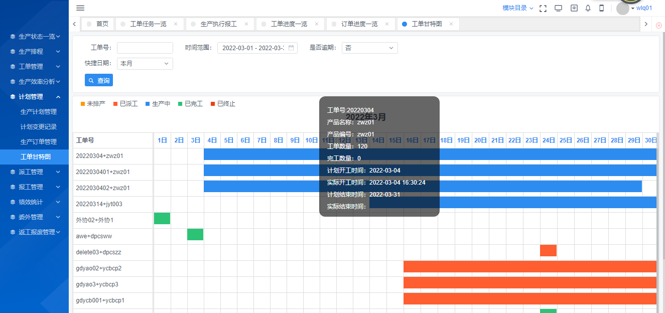Click the 查询 search button
This screenshot has width=665, height=313.
coord(99,80)
